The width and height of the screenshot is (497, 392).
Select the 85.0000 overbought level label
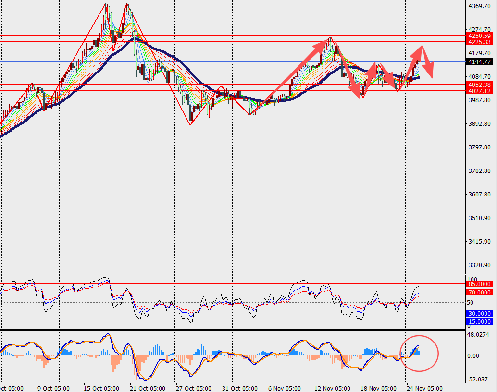coord(479,284)
